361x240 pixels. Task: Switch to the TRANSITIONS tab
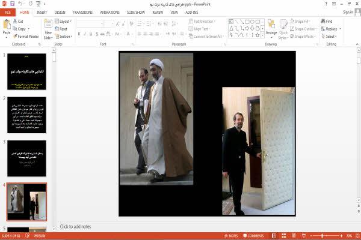pos(82,12)
